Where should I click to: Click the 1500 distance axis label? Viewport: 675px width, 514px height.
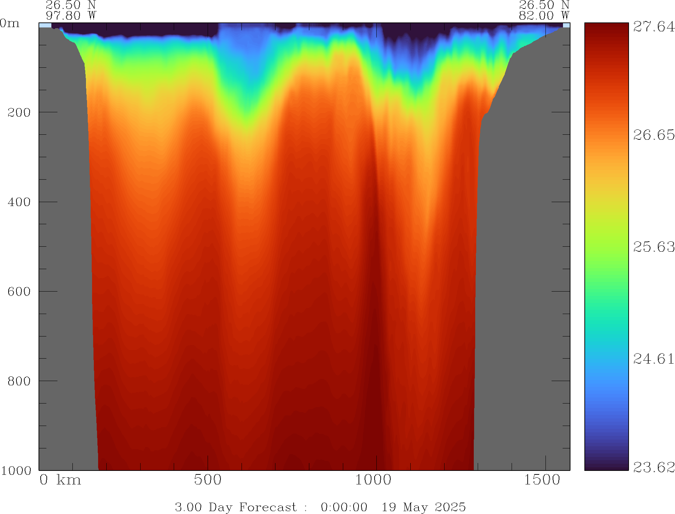click(x=542, y=480)
